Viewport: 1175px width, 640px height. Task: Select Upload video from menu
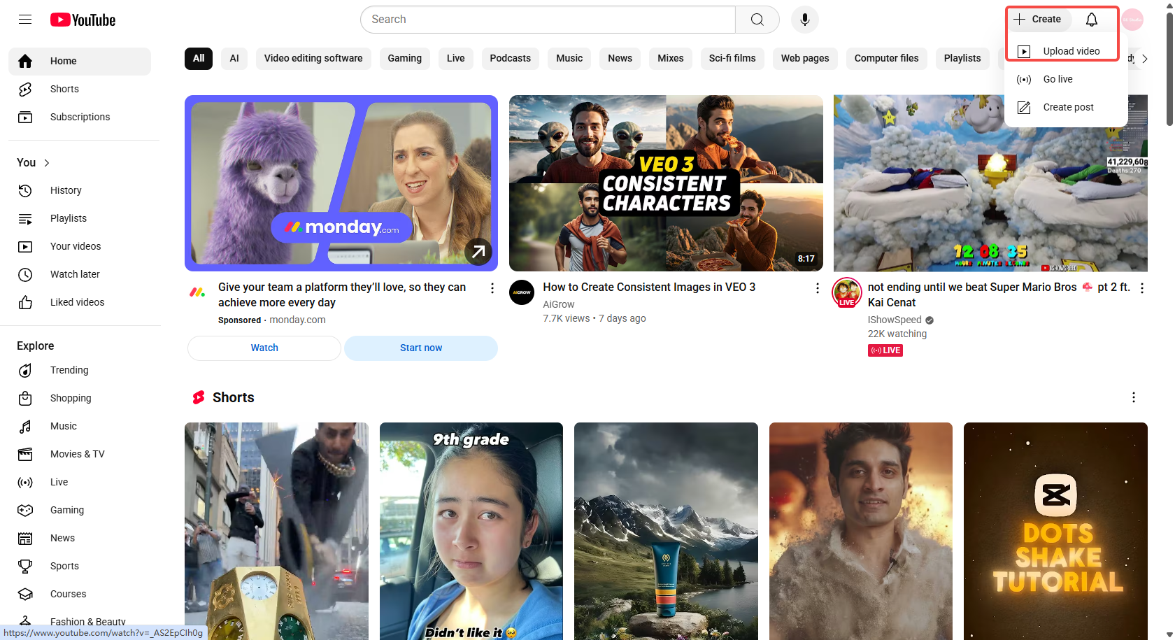pyautogui.click(x=1066, y=51)
